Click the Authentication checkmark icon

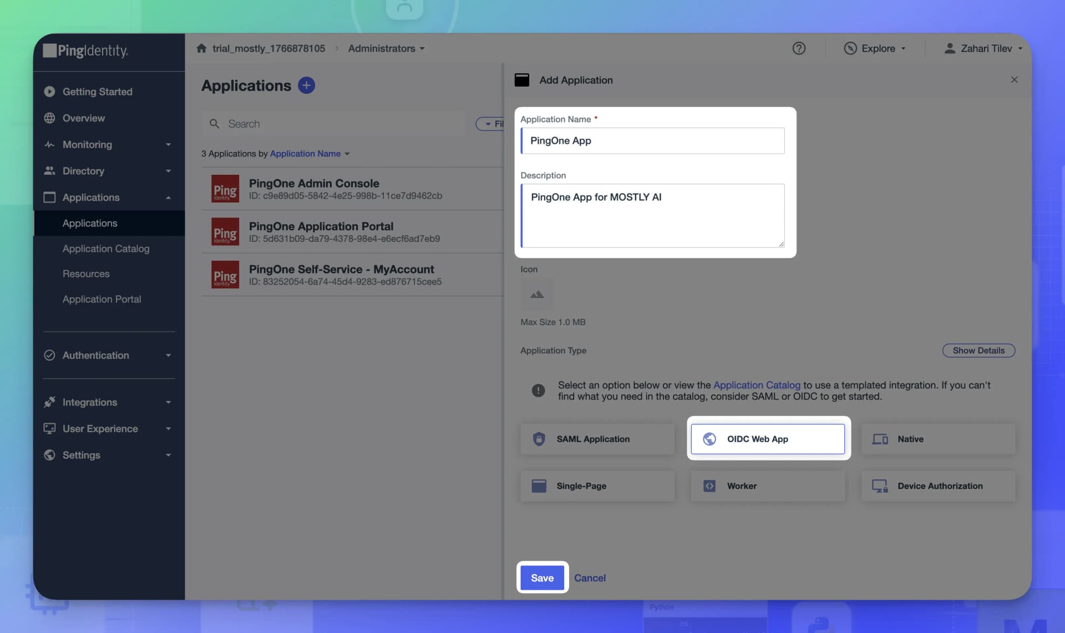tap(49, 355)
